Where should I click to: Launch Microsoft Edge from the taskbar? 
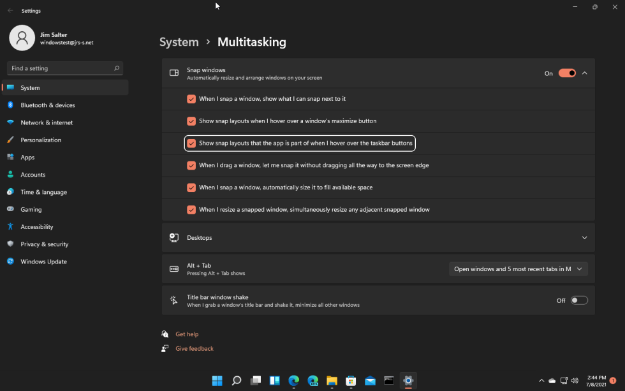pyautogui.click(x=293, y=381)
